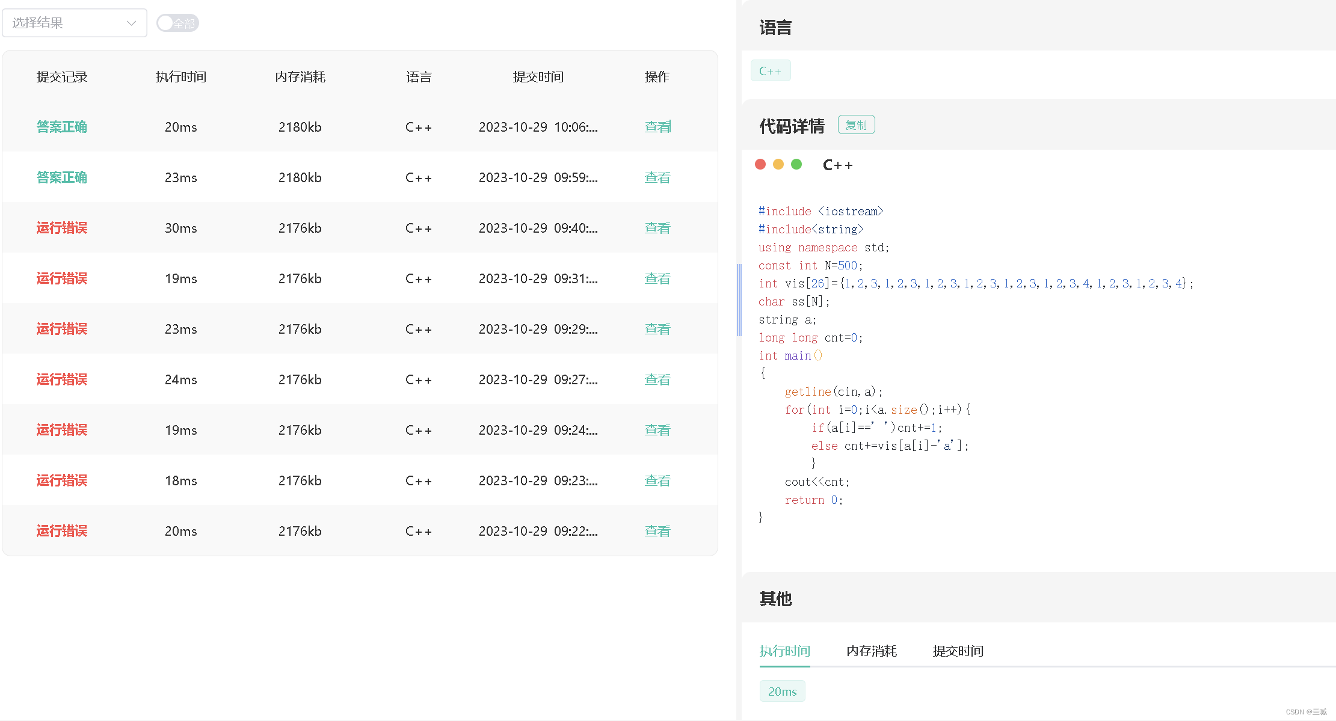1336x721 pixels.
Task: Click 查看 in the 09:22 submission row
Action: point(657,531)
